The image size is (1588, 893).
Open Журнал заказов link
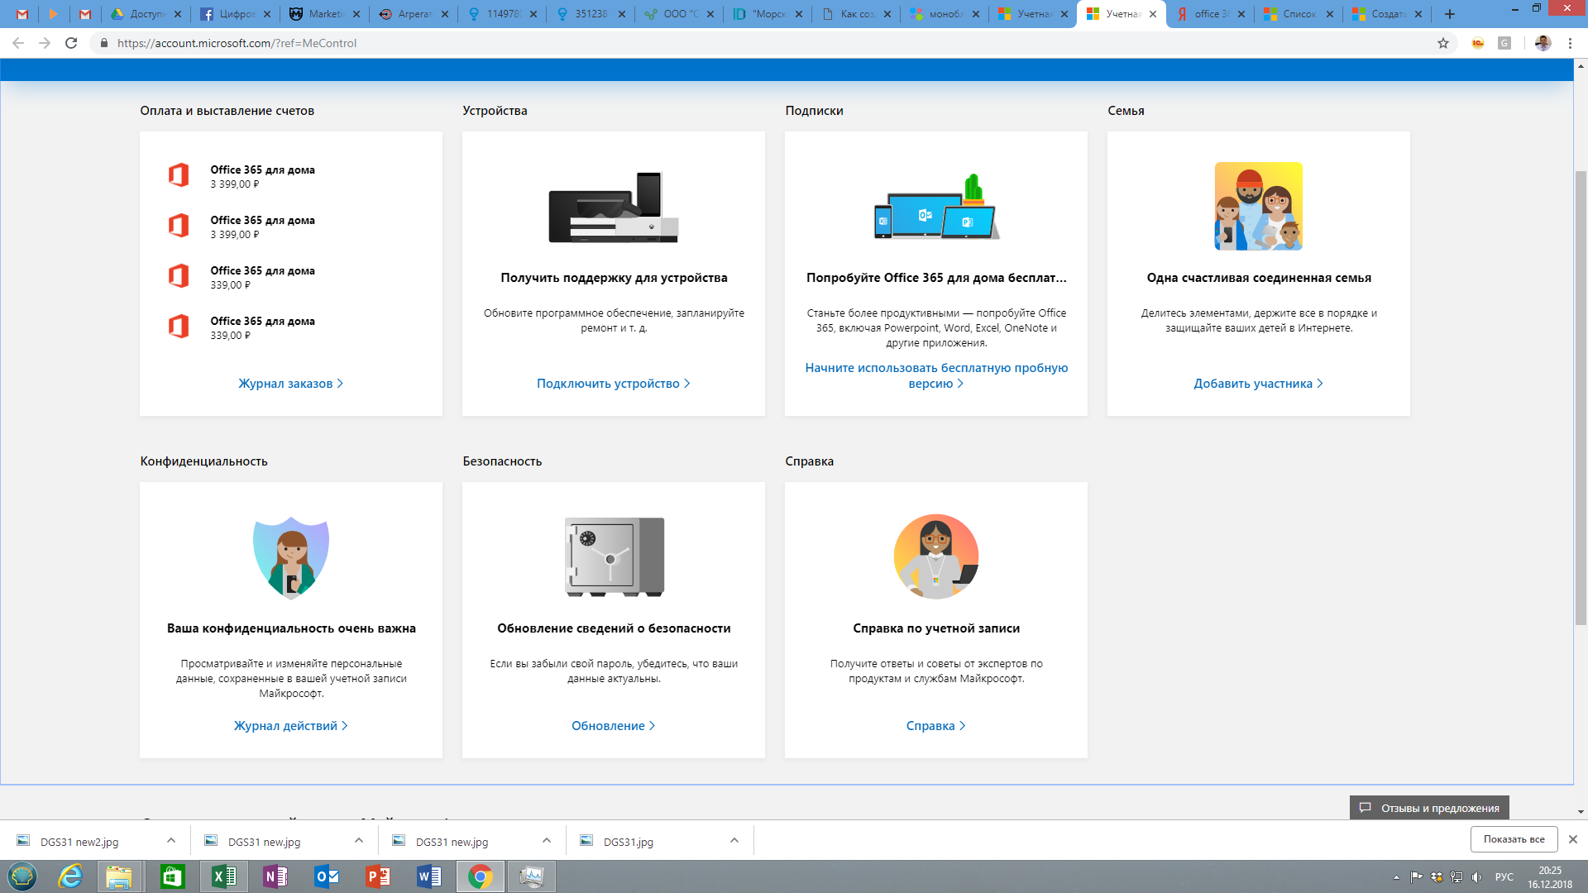pos(290,384)
